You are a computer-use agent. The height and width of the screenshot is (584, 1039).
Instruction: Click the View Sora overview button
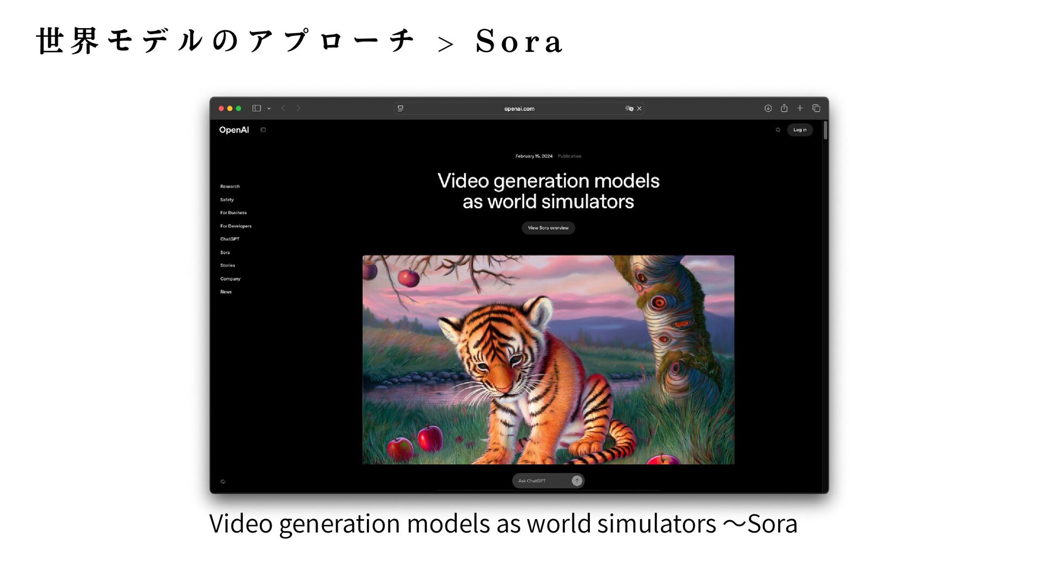[x=548, y=228]
